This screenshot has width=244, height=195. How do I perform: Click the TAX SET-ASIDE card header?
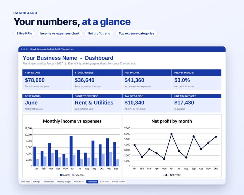147,96
